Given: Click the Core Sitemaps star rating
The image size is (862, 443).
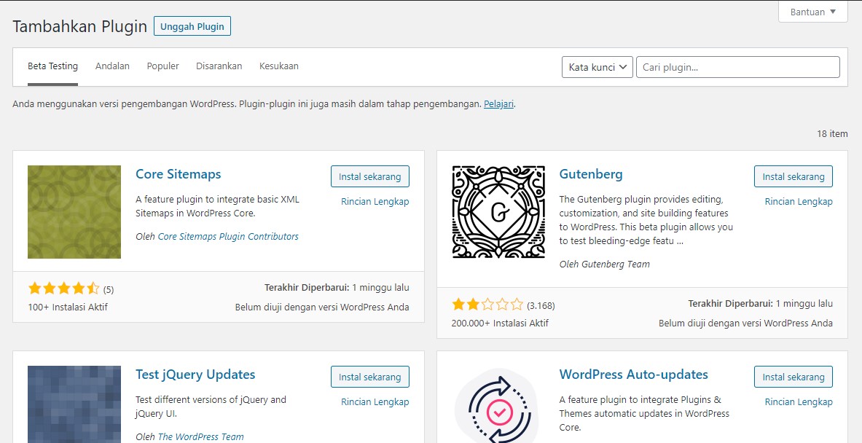Looking at the screenshot, I should pyautogui.click(x=64, y=288).
